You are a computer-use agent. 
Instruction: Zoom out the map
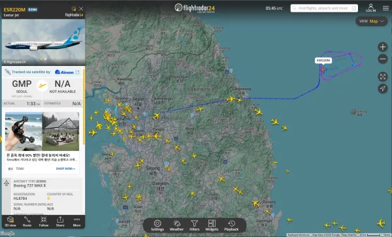[382, 59]
